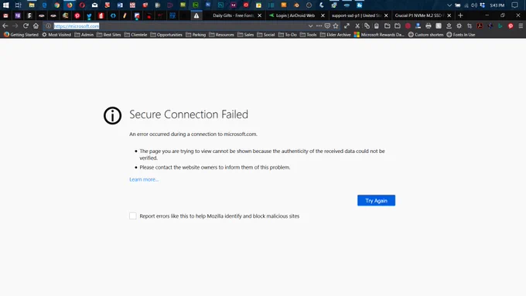Close the AirDroid Web tab
Image resolution: width=526 pixels, height=296 pixels.
[323, 15]
